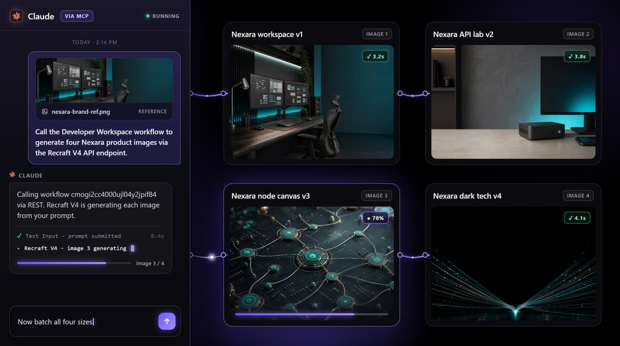Screen dimensions: 620x346
Task: Open the Nexara workspace v1 image
Action: coord(311,102)
